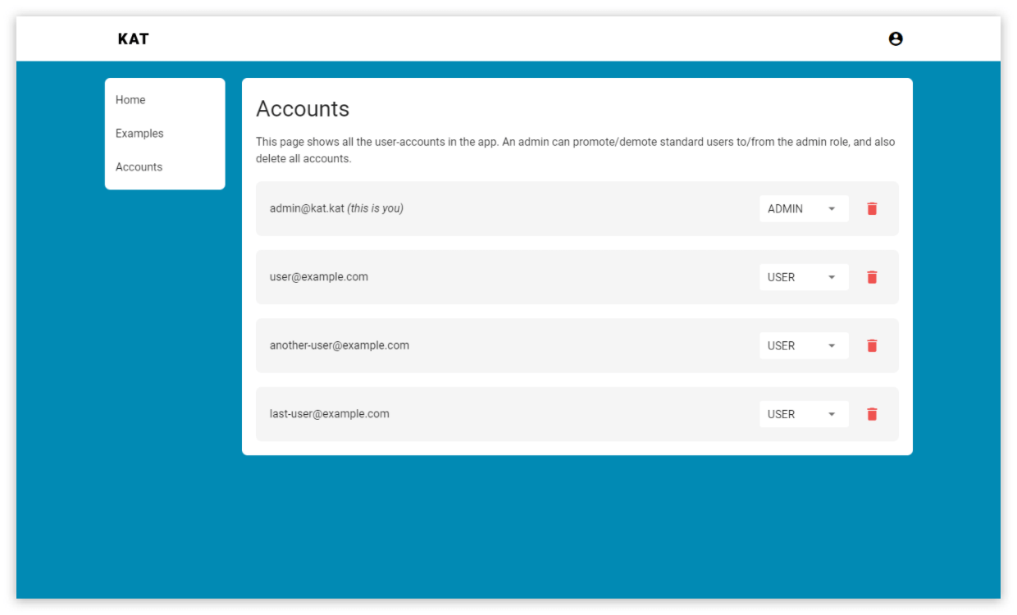
Task: Delete last-user@example.com via the trash icon
Action: tap(872, 414)
